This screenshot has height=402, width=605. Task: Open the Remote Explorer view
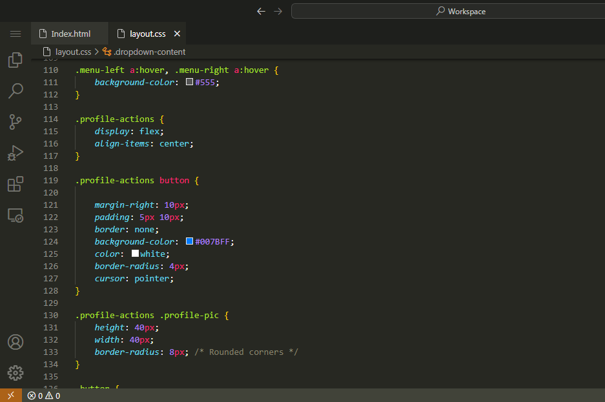15,216
